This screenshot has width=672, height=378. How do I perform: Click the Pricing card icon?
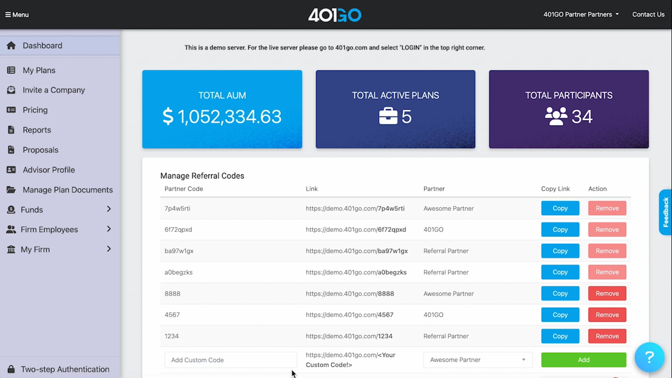pos(11,110)
